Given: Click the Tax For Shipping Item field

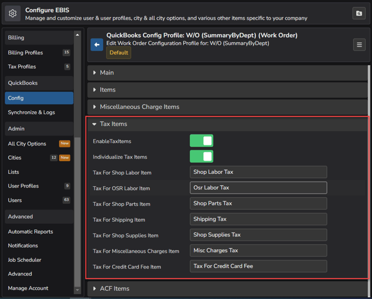Looking at the screenshot, I should pos(258,219).
